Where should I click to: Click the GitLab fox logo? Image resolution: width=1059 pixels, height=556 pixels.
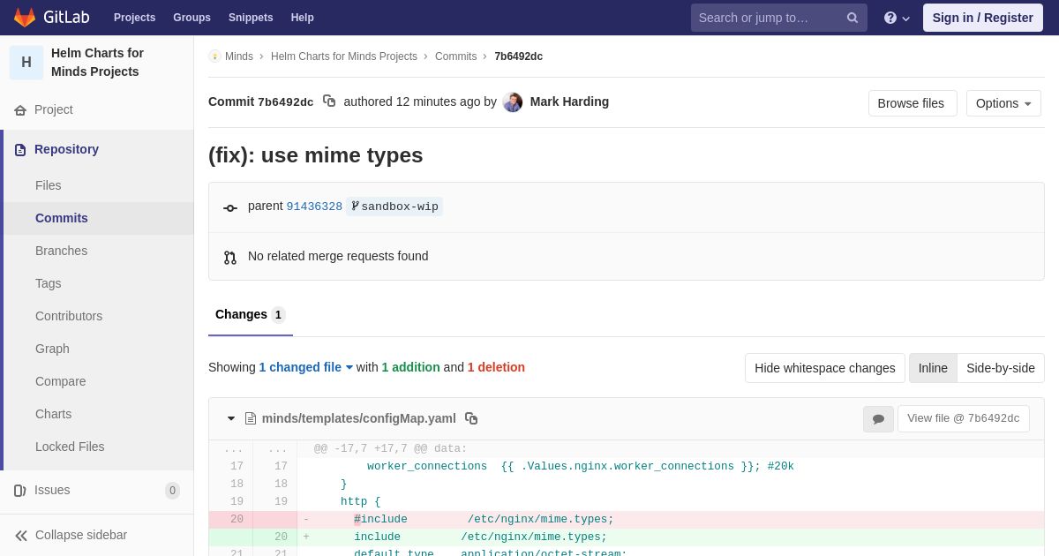point(25,18)
